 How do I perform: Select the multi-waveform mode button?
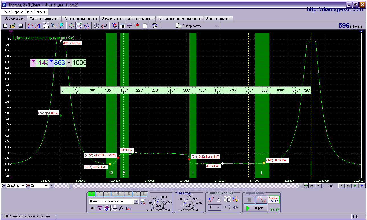tap(274, 200)
